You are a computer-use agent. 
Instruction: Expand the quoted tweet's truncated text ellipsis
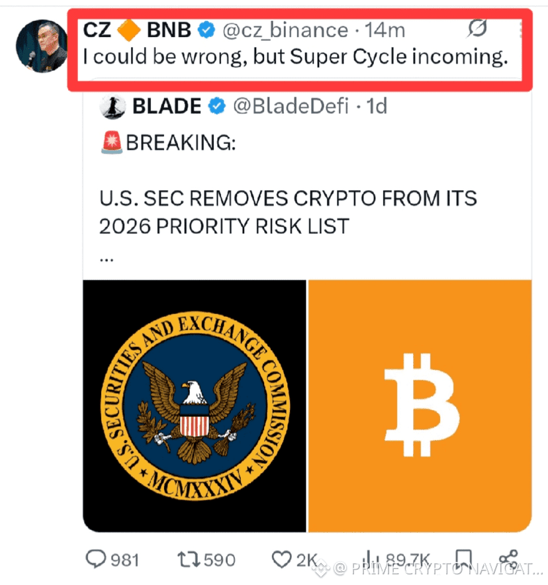(106, 259)
